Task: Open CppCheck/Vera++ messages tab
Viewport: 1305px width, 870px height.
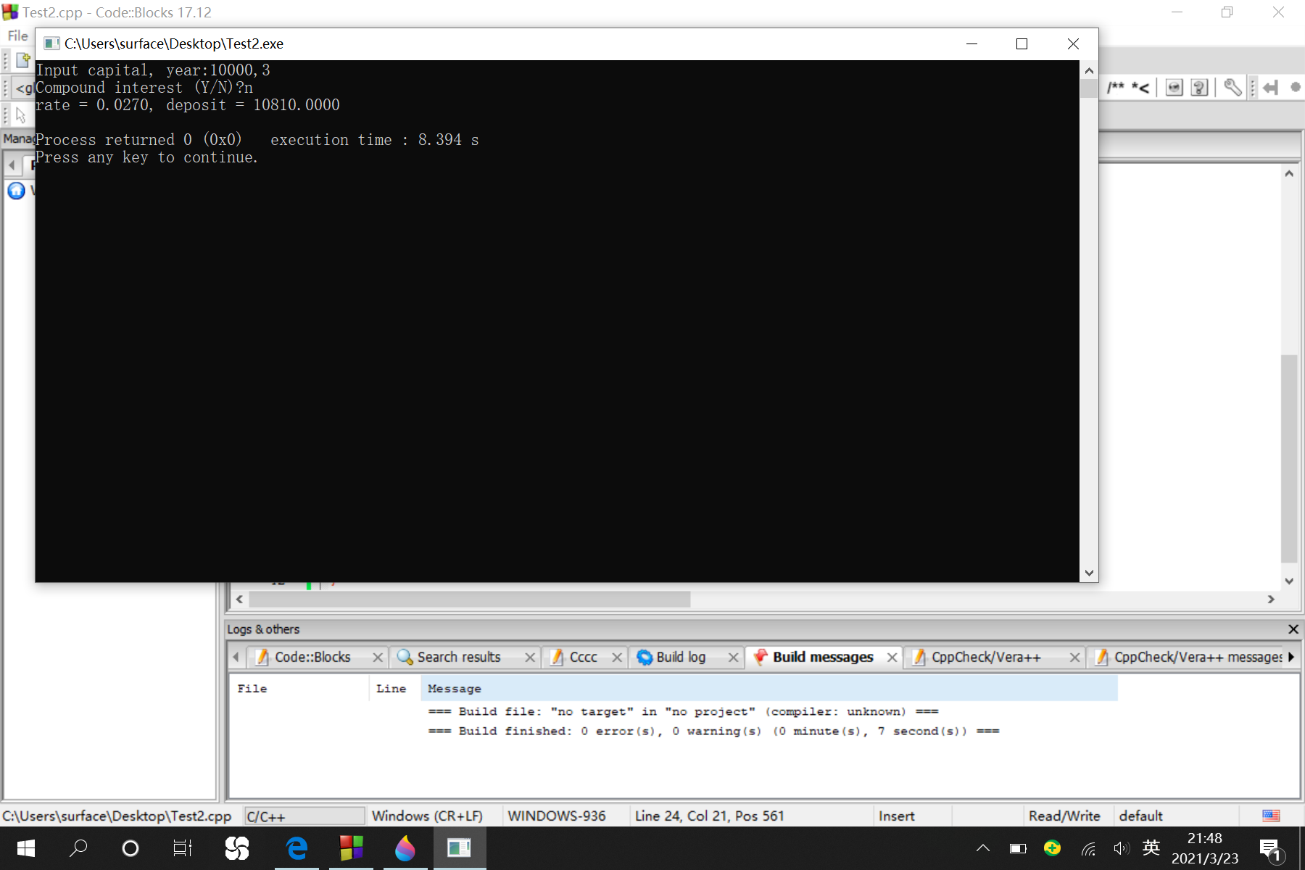Action: click(x=1198, y=657)
